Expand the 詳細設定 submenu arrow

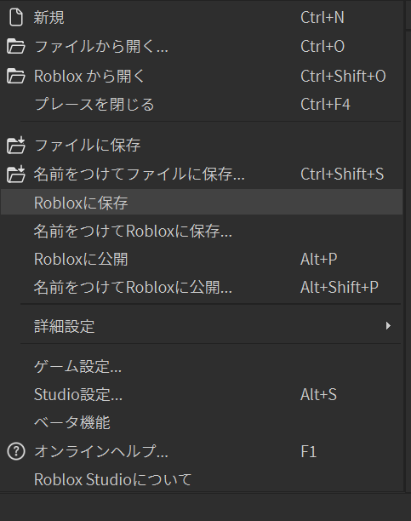click(x=388, y=326)
